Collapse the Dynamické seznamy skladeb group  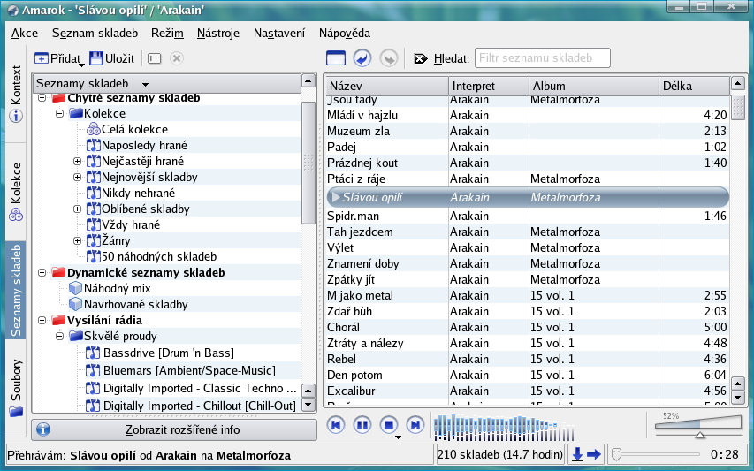[x=42, y=272]
